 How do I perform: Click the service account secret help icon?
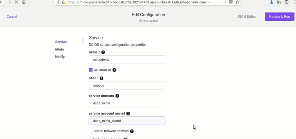tap(128, 114)
